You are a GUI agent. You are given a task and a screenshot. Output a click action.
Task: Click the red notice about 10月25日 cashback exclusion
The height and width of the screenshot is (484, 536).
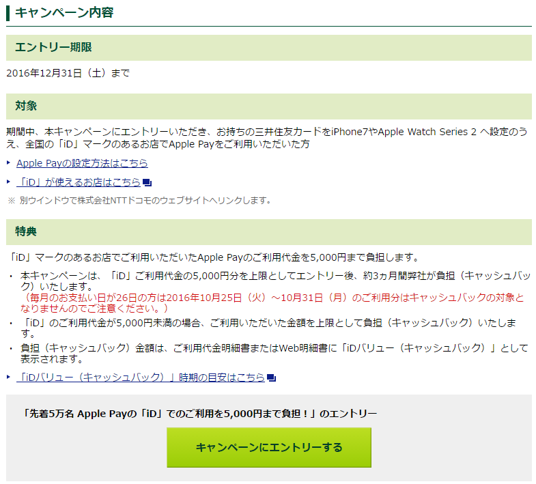[272, 303]
